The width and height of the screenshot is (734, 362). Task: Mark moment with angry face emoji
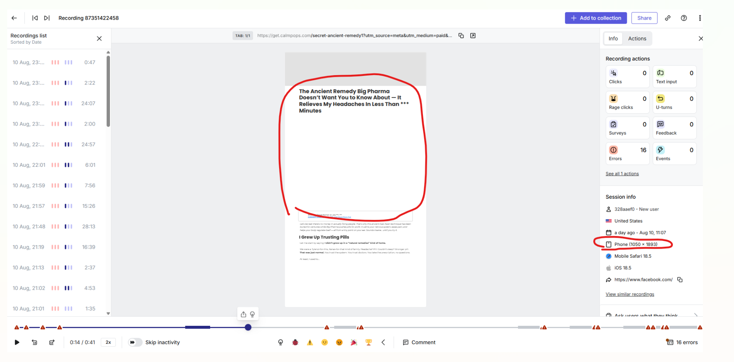coord(339,342)
